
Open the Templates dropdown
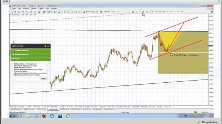(x=49, y=12)
